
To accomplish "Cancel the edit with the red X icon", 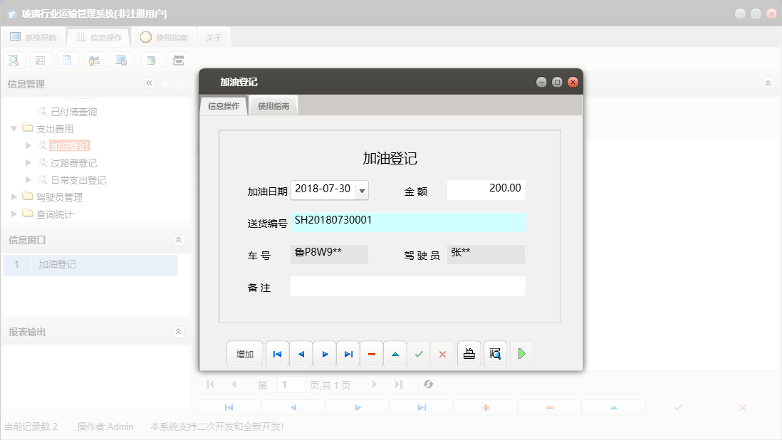I will 442,353.
